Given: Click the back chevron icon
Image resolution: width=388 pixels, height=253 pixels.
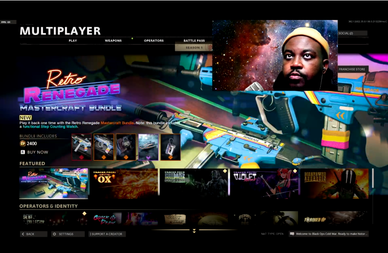Looking at the screenshot, I should click(23, 234).
